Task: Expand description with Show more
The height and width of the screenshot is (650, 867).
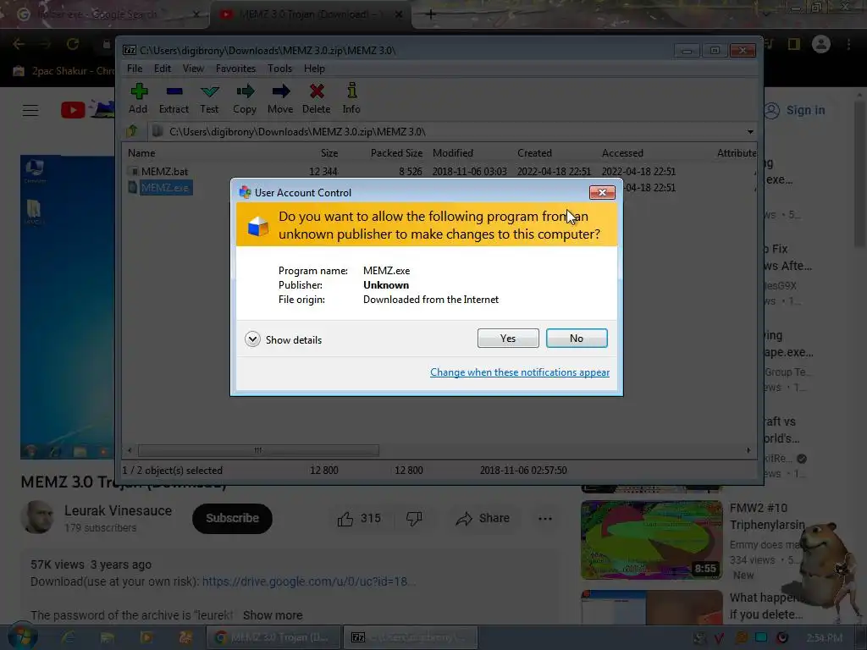Action: point(273,615)
